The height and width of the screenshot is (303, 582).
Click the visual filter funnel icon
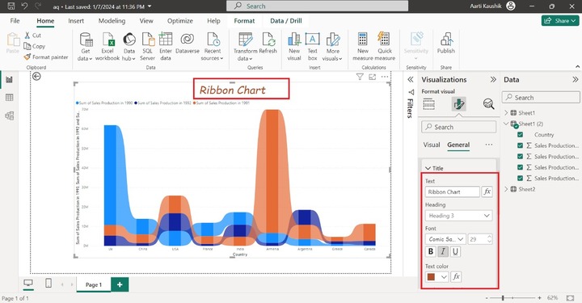(360, 77)
